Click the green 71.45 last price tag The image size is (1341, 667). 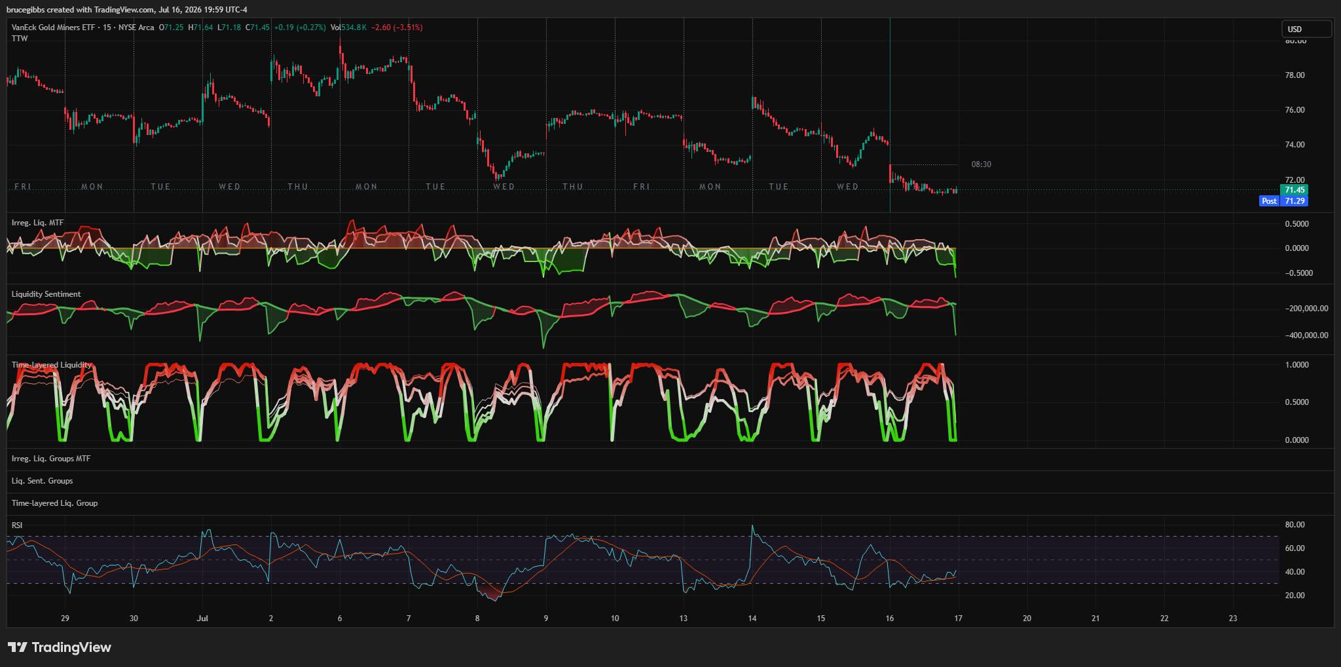tap(1295, 190)
